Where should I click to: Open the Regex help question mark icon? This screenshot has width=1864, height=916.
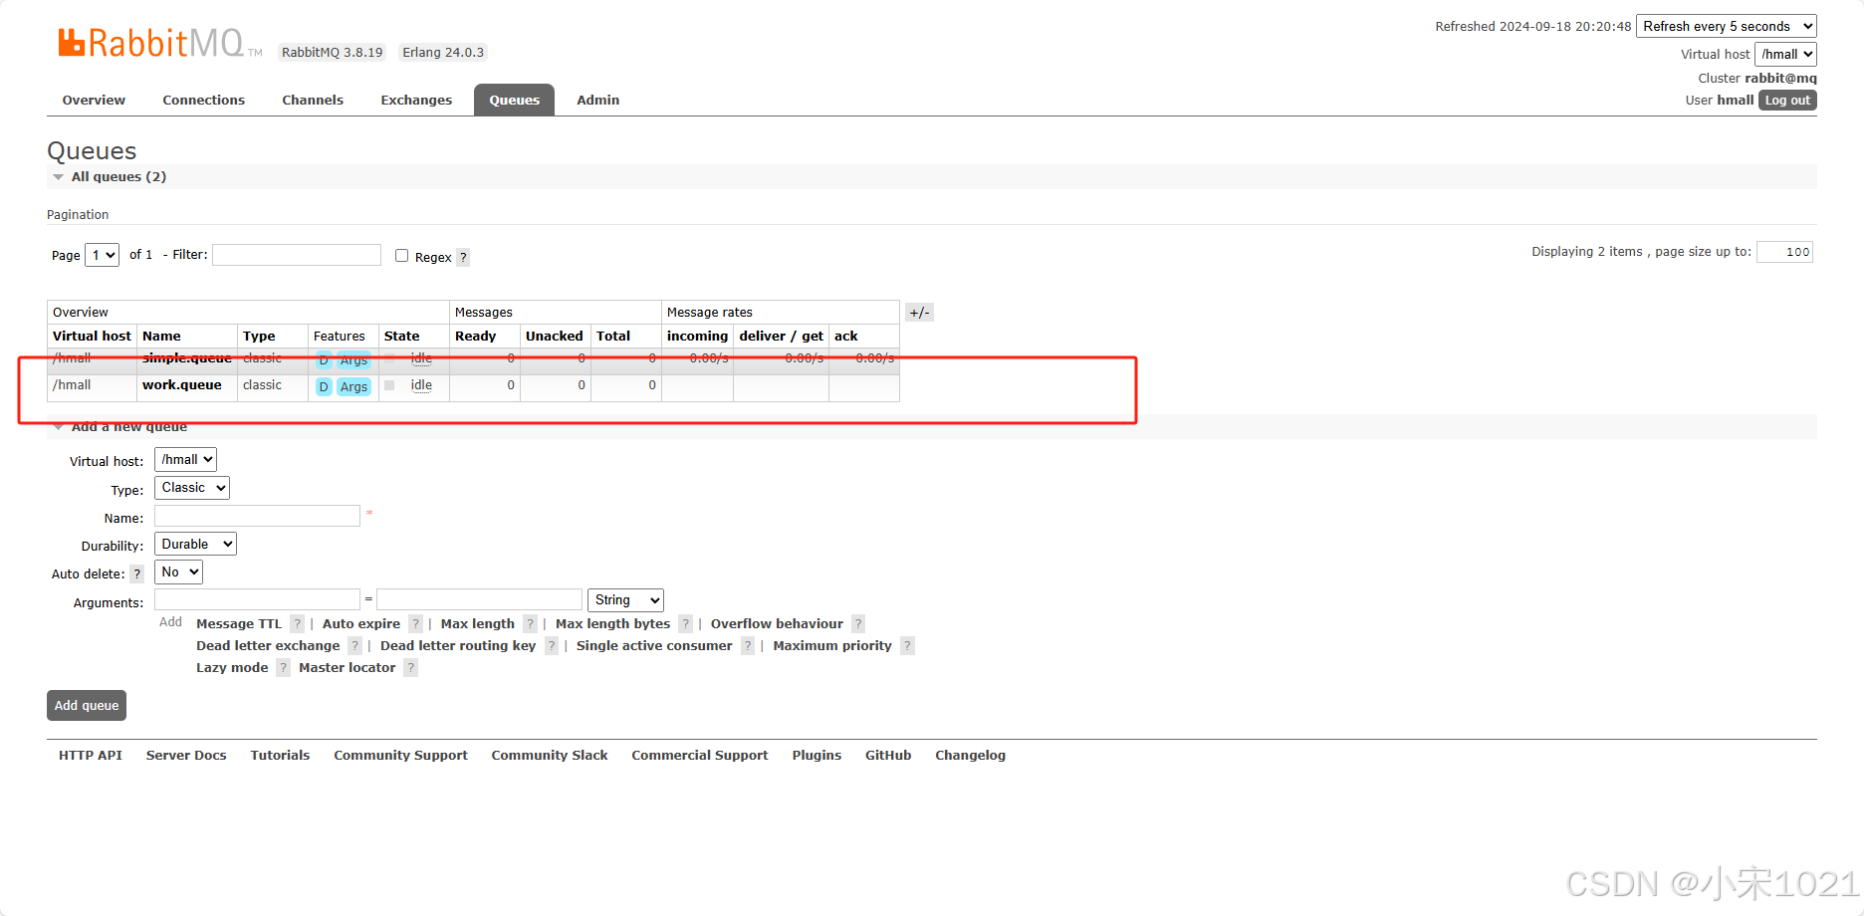click(463, 257)
